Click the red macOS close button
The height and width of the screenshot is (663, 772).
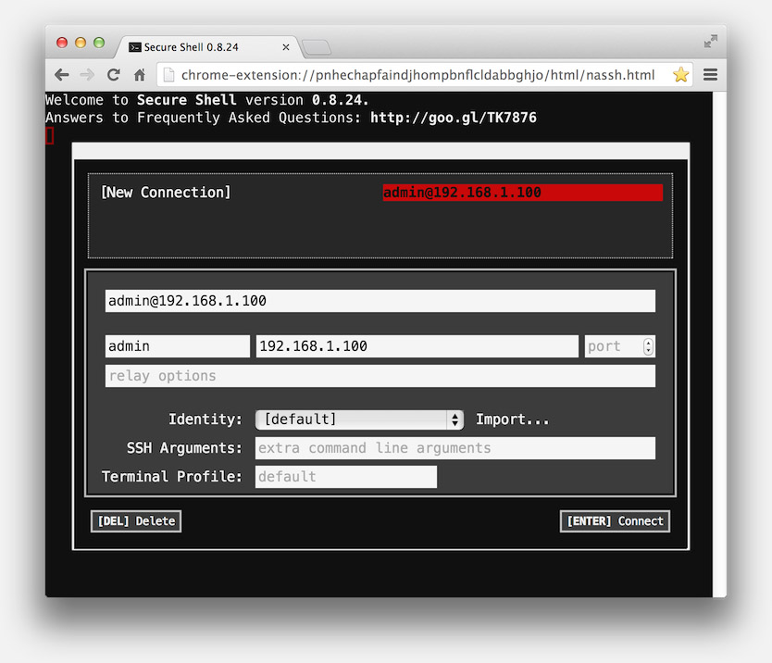tap(62, 43)
